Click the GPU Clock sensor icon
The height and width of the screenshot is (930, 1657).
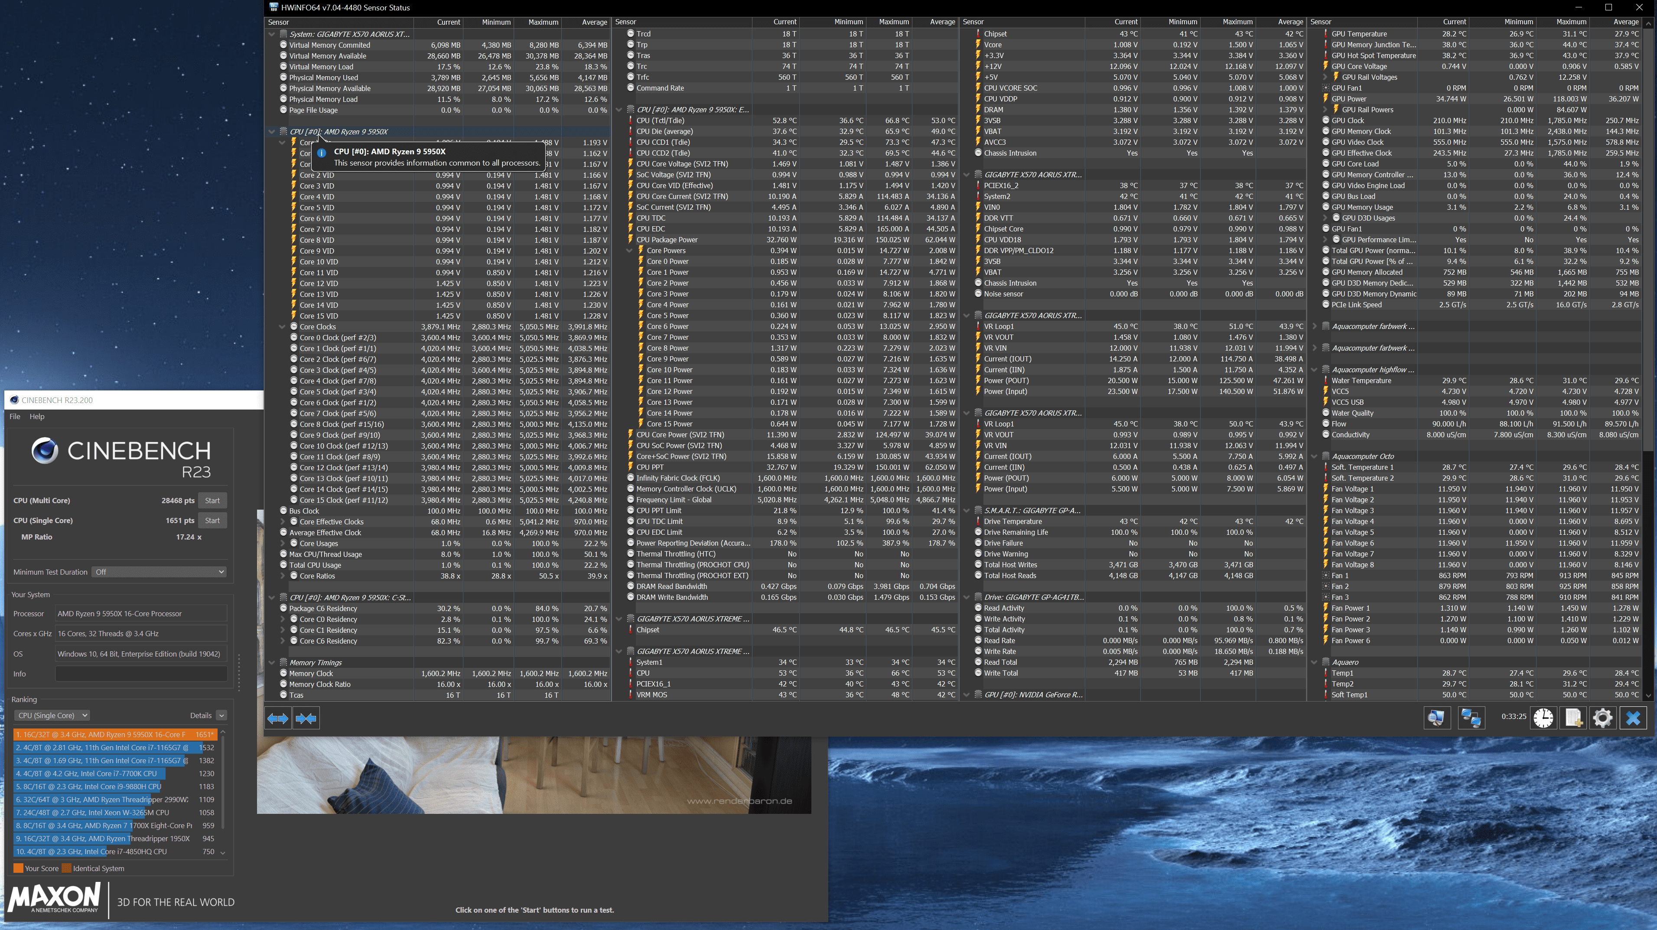coord(1326,120)
